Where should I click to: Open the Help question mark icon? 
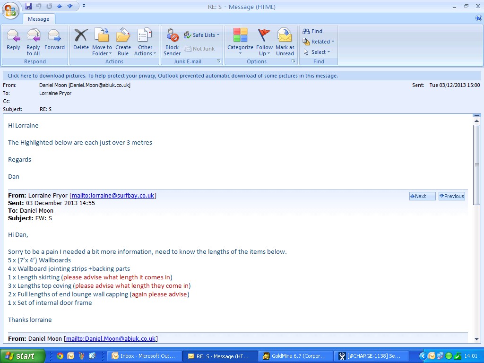pyautogui.click(x=478, y=18)
